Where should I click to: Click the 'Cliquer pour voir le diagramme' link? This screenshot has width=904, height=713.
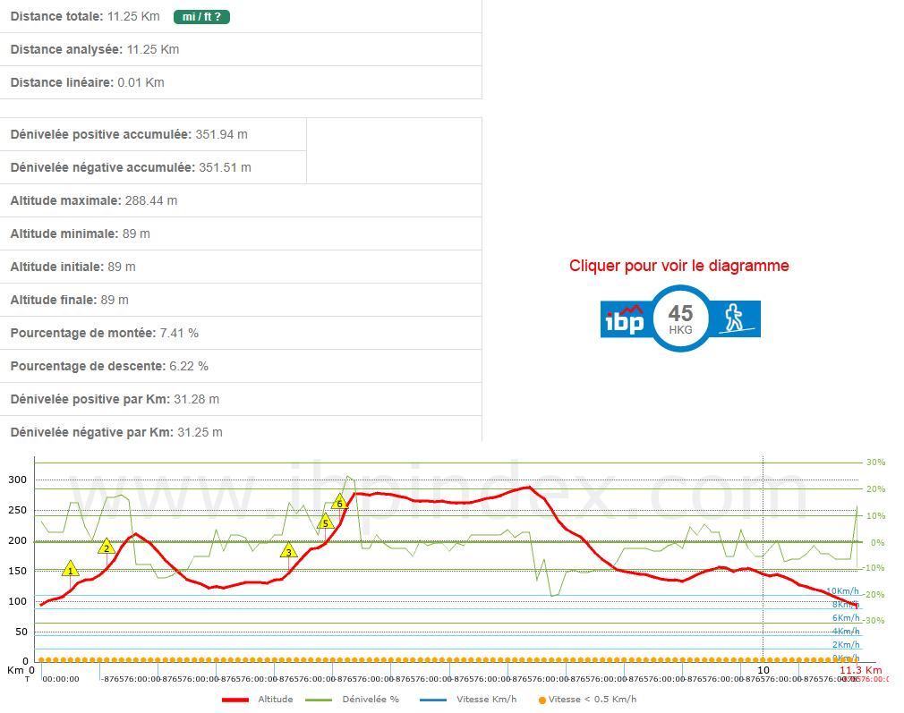(x=678, y=266)
